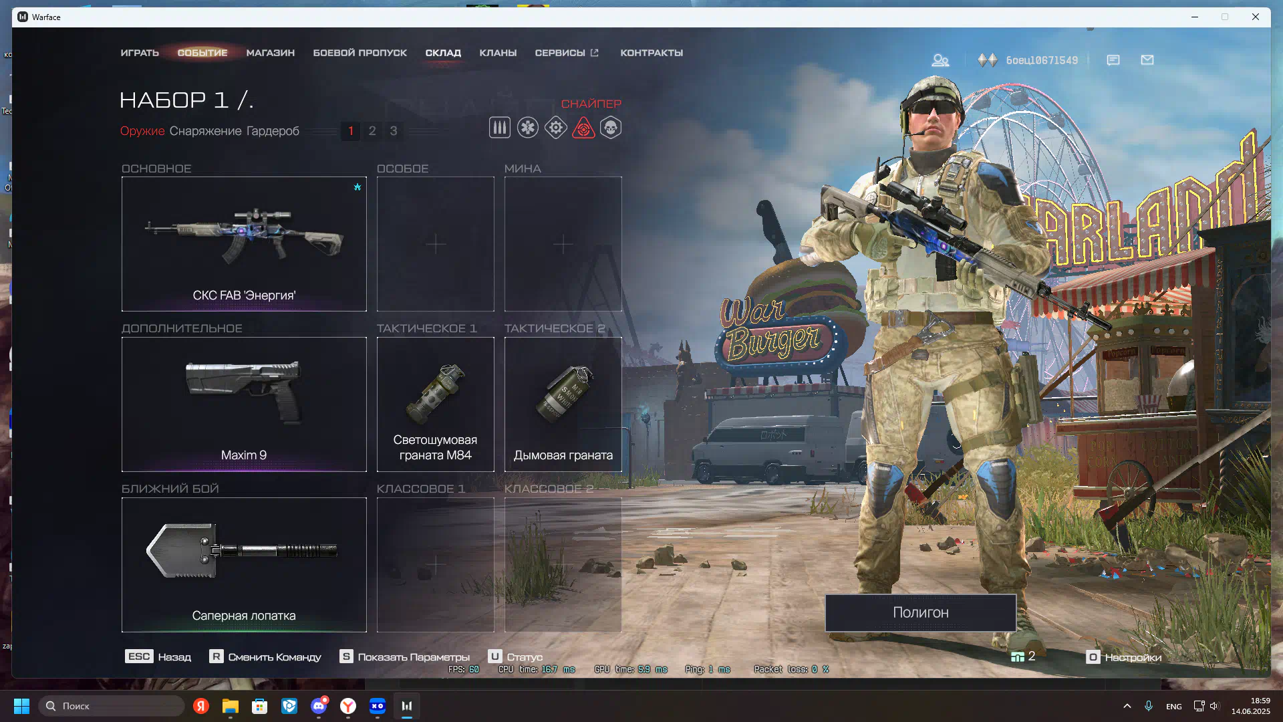Screen dimensions: 1283x722
Task: Click the microphone tray icon
Action: point(1149,706)
